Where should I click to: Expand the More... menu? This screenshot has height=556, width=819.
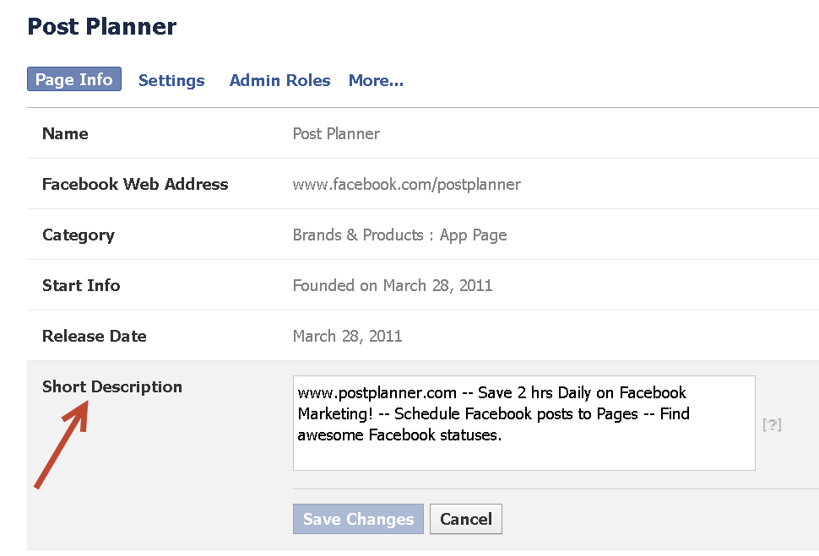click(x=376, y=80)
